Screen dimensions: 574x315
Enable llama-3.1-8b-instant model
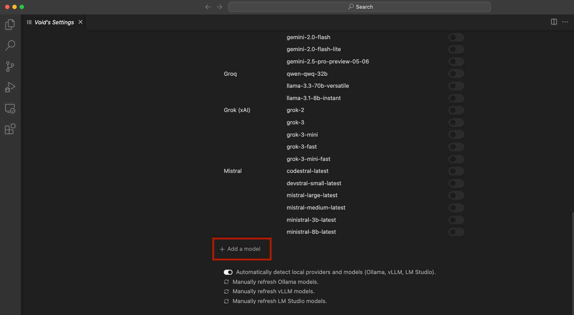456,98
